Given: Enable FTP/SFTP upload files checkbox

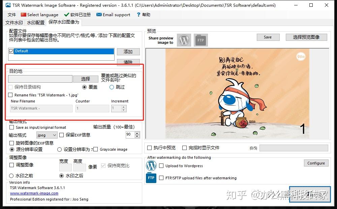Looking at the screenshot, I should pyautogui.click(x=161, y=178).
